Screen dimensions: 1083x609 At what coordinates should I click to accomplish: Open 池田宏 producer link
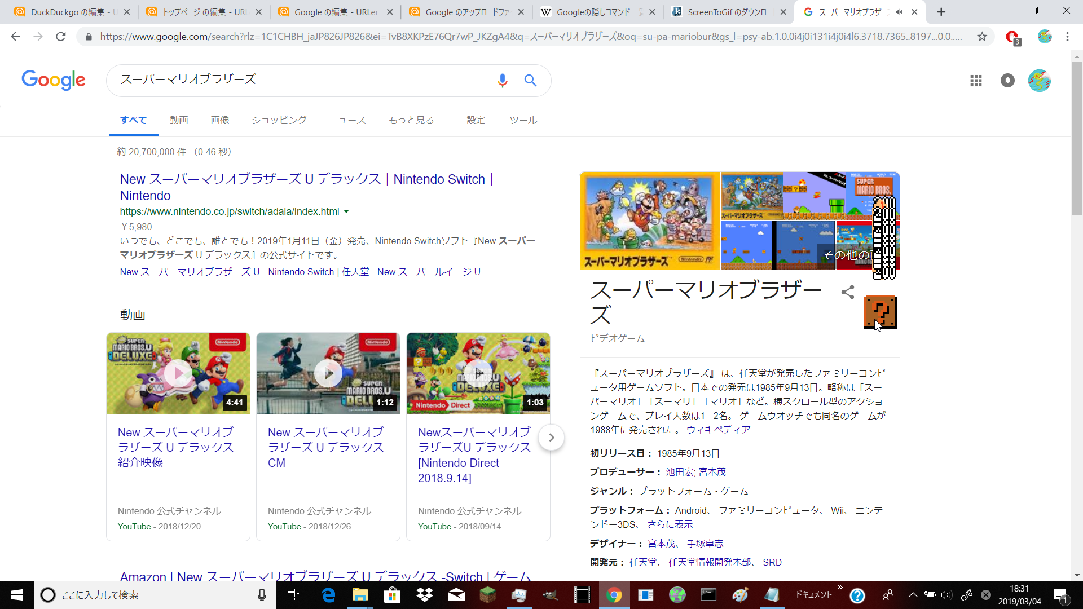coord(680,472)
